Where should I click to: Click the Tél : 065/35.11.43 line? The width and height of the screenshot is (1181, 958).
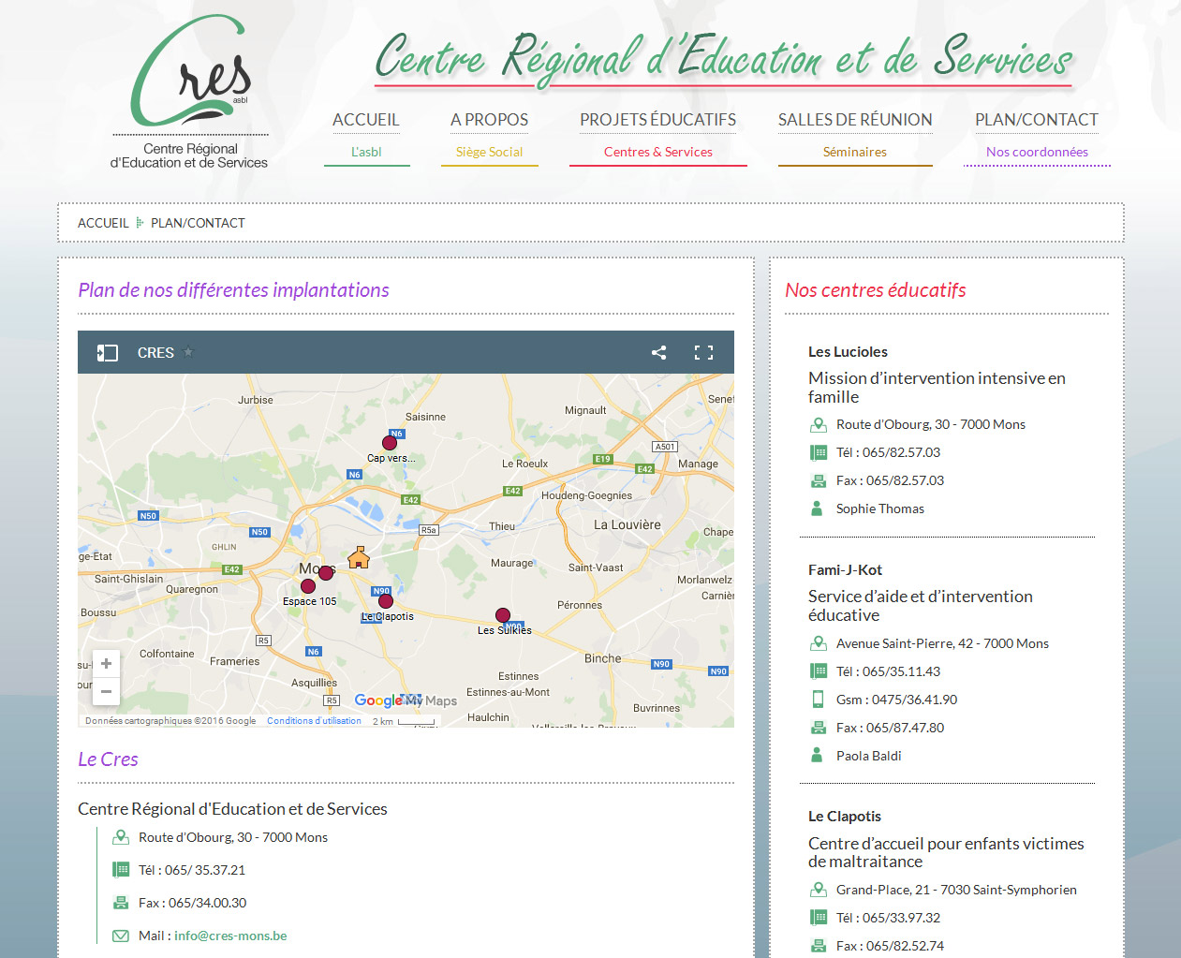coord(888,671)
